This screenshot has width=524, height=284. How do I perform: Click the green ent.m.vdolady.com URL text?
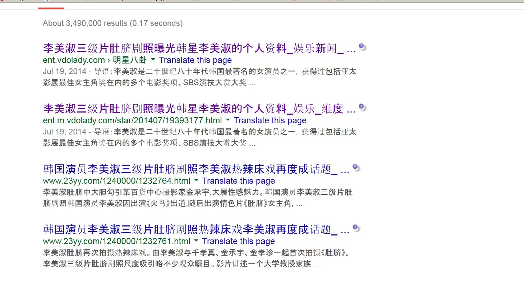click(132, 120)
